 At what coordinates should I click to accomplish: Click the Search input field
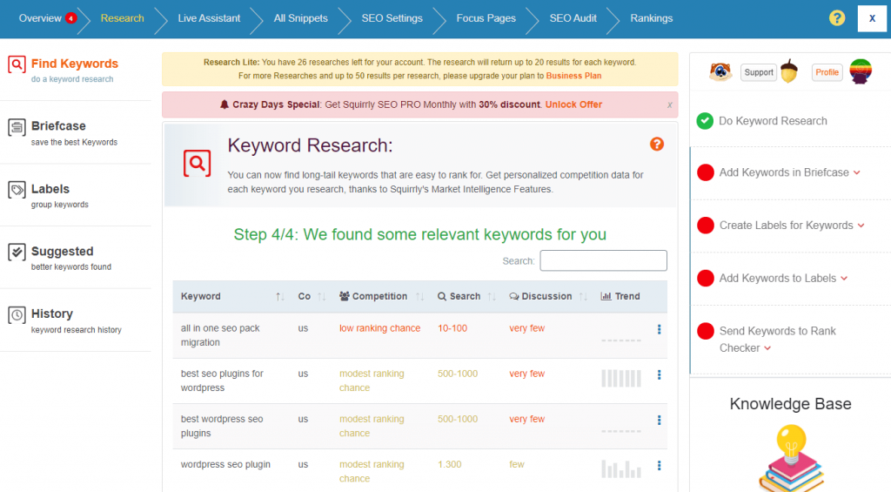click(x=603, y=260)
